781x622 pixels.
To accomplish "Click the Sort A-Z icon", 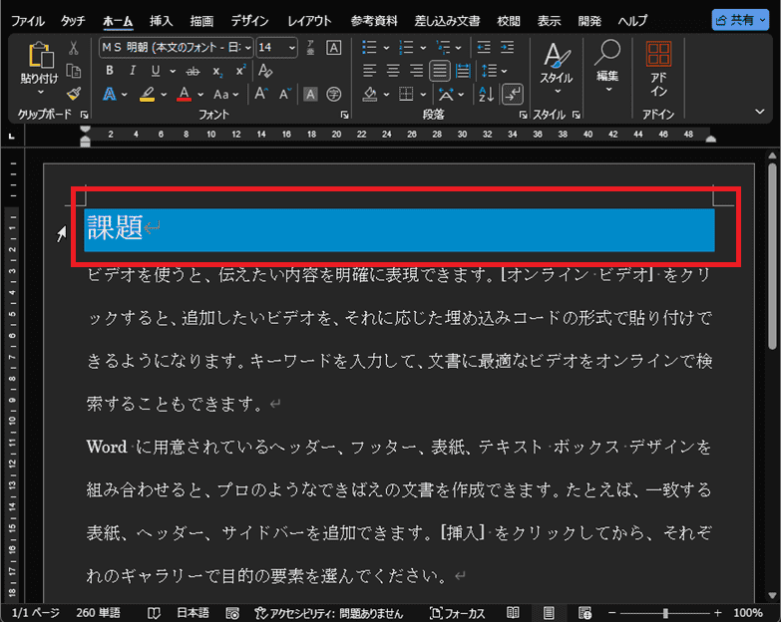I will pyautogui.click(x=486, y=94).
